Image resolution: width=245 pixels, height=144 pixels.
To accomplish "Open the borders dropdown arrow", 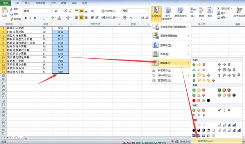I will (47, 18).
